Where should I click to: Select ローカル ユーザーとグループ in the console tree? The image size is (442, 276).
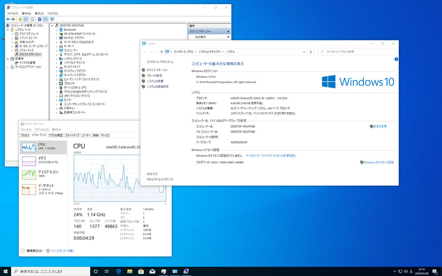33,46
